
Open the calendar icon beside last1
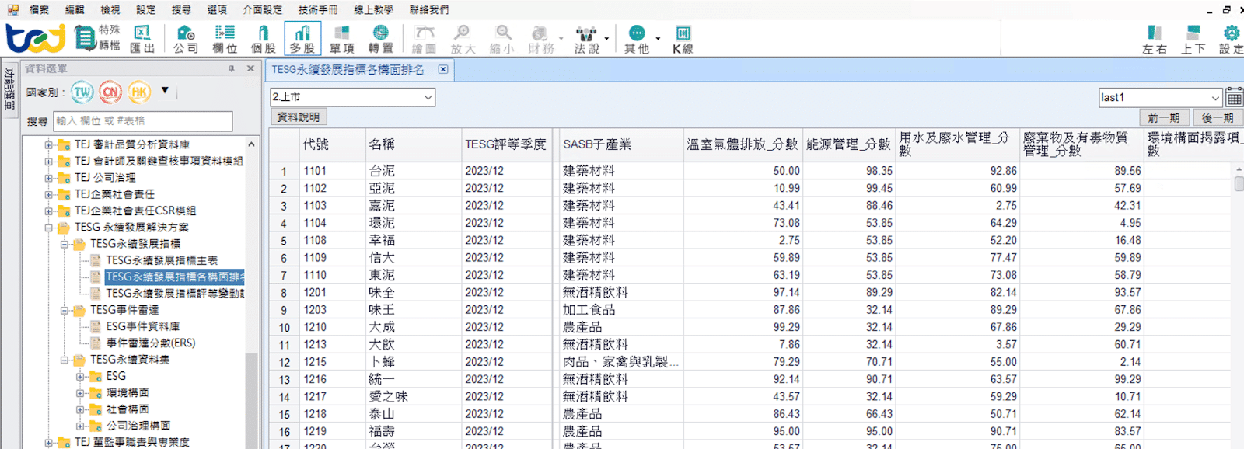1234,98
